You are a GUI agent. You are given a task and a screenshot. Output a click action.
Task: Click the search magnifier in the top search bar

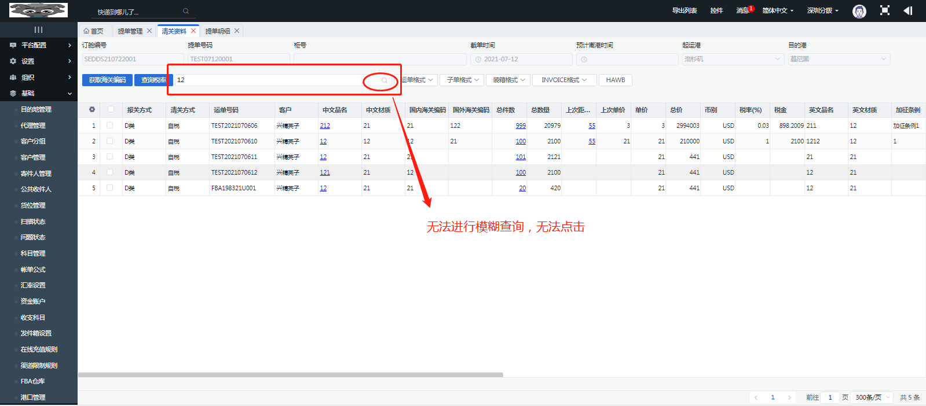click(186, 11)
